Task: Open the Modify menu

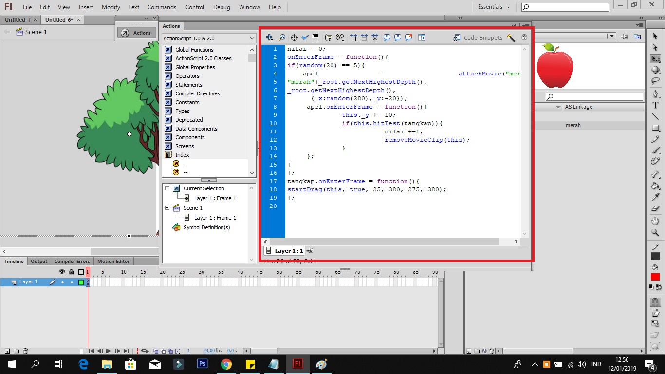Action: pos(111,7)
